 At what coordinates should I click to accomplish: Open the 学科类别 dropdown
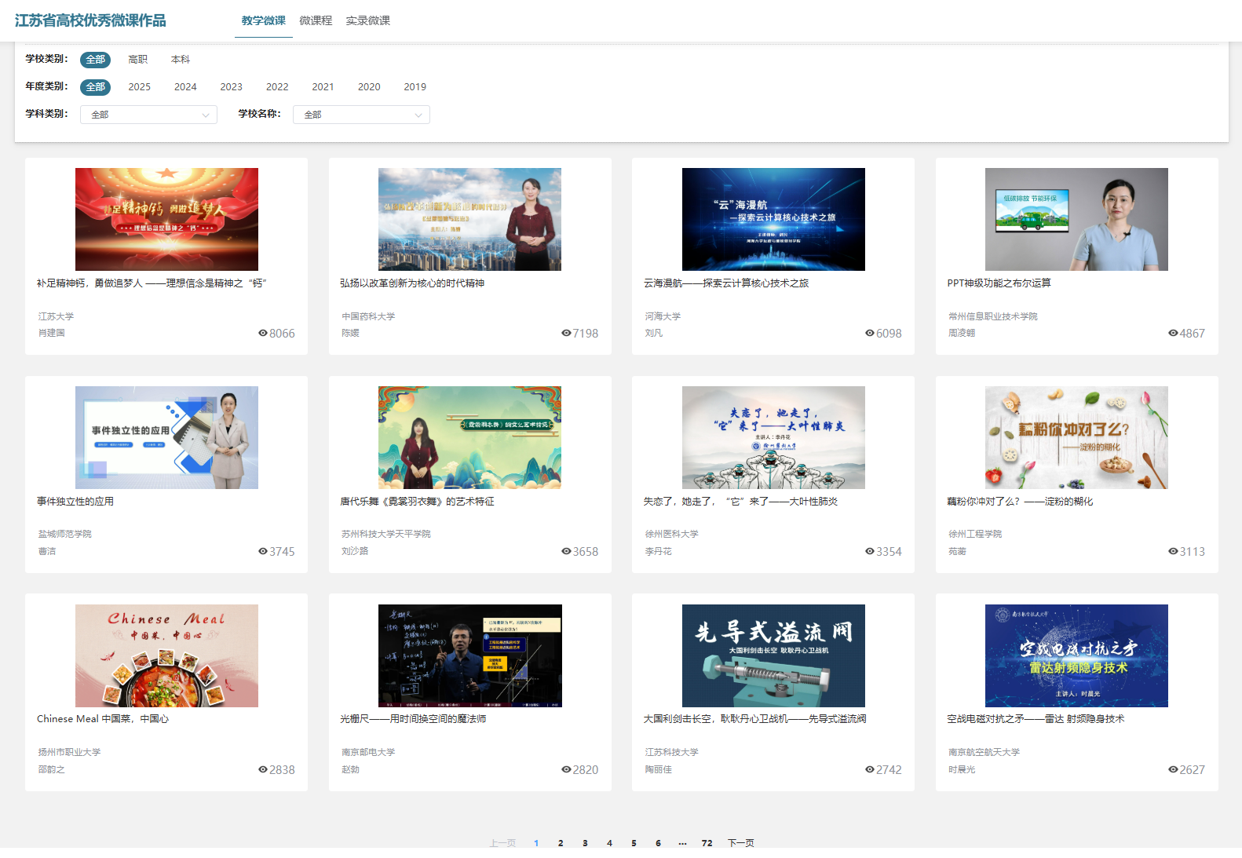point(148,115)
